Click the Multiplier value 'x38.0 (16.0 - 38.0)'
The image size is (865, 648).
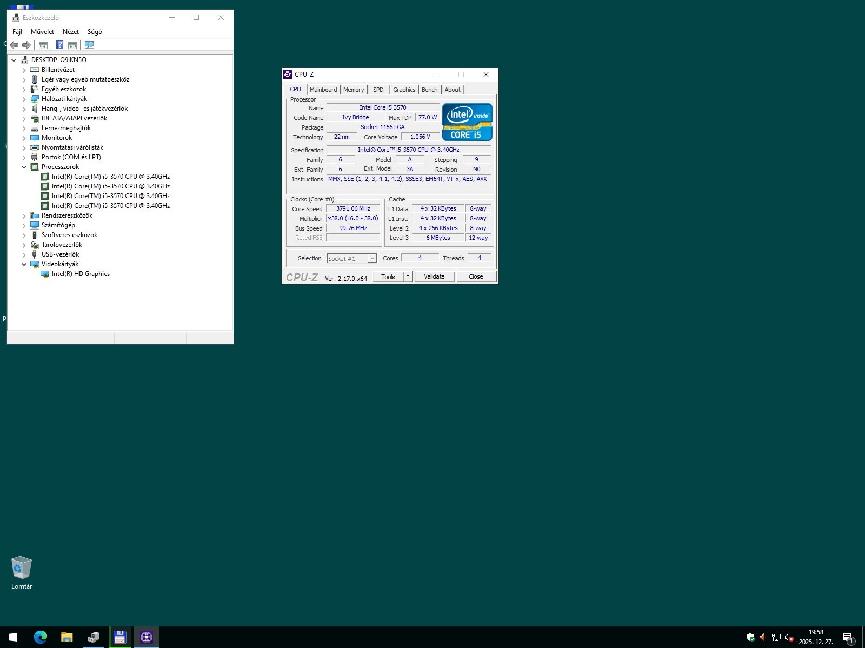pyautogui.click(x=353, y=218)
